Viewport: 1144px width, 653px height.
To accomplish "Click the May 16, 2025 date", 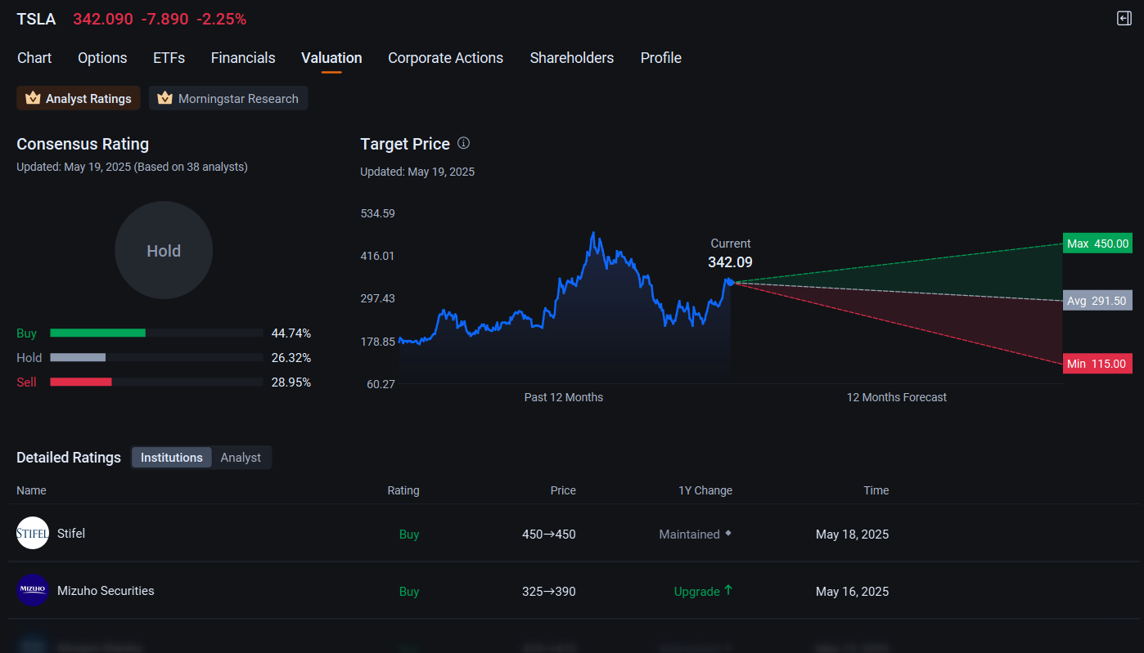I will click(x=852, y=591).
